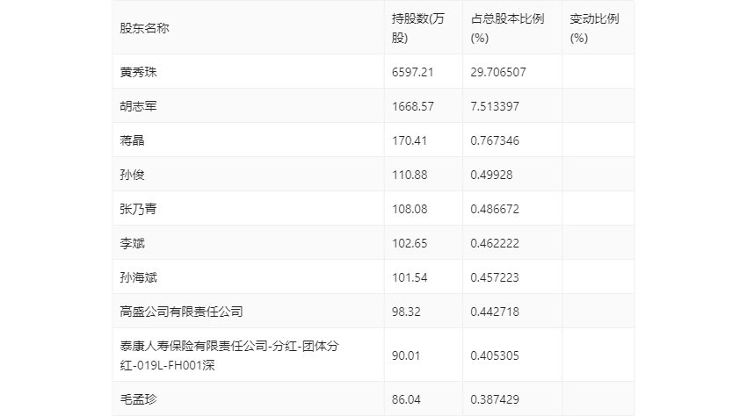Image resolution: width=747 pixels, height=416 pixels.
Task: Select shareholder name 孙海斌
Action: 138,277
